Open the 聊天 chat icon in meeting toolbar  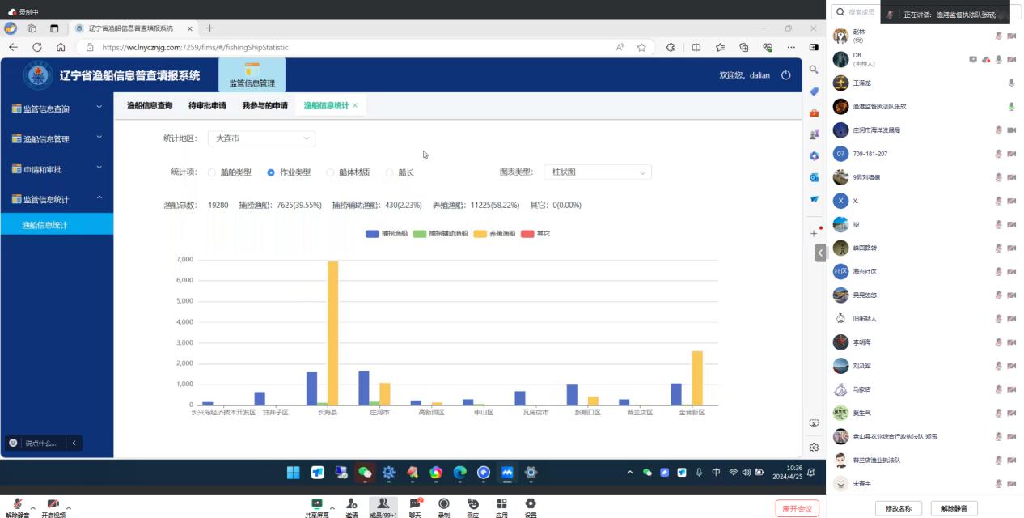point(415,504)
